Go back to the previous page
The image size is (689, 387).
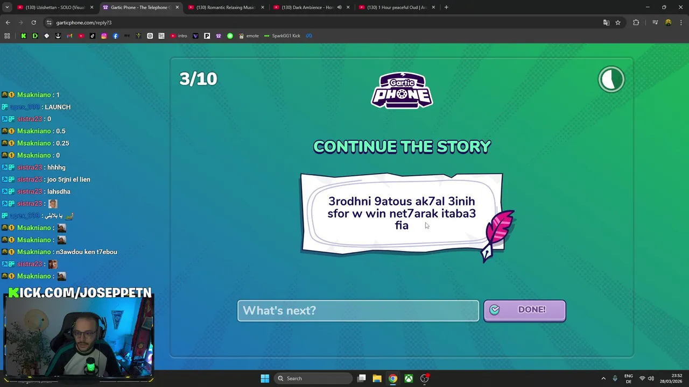[x=8, y=23]
